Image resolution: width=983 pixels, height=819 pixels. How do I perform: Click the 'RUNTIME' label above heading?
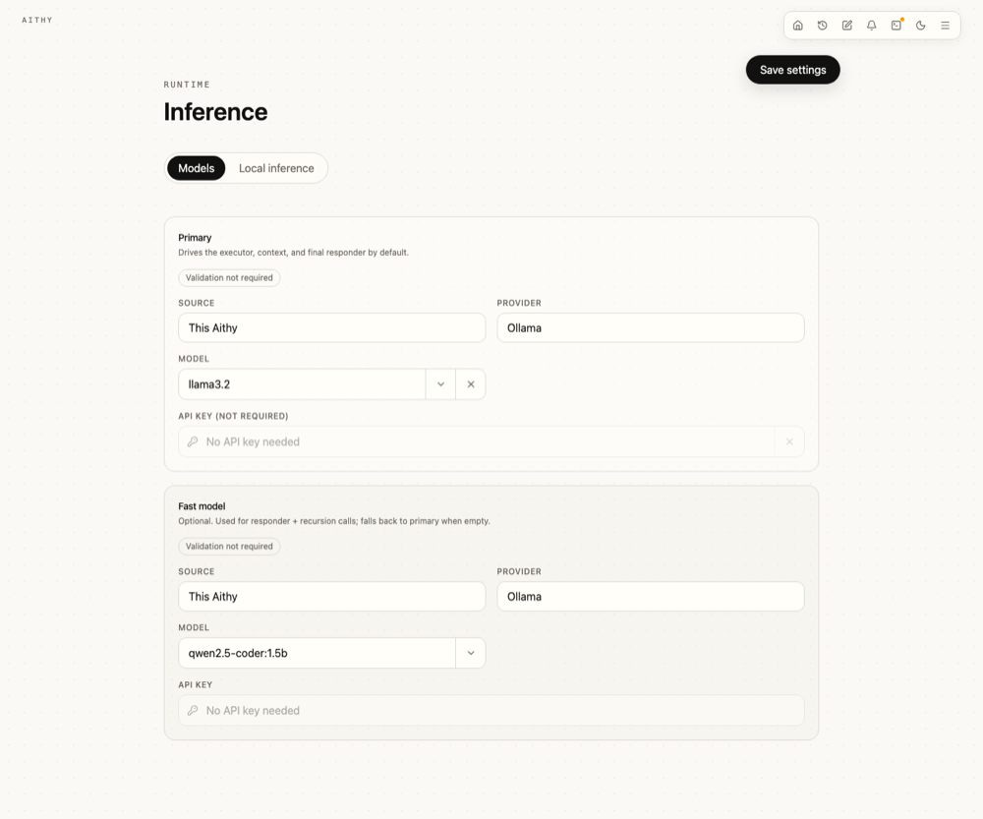tap(187, 85)
